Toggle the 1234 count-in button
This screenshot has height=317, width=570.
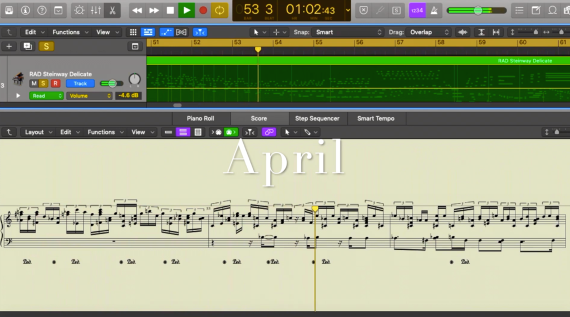point(417,11)
